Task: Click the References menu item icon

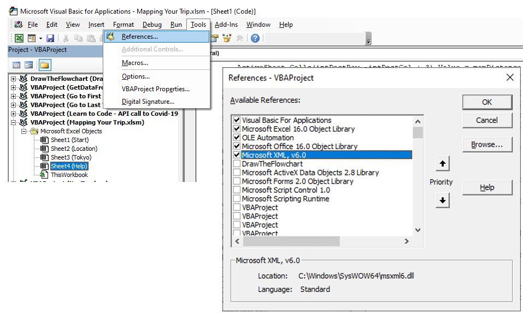Action: tap(110, 37)
